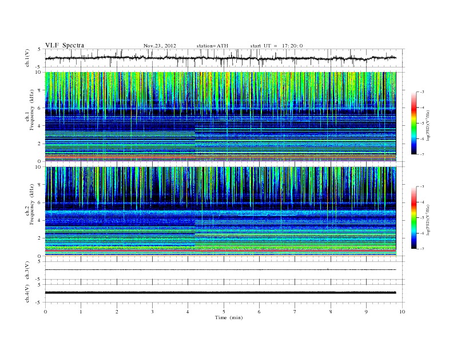This screenshot has height=350, width=453.
Task: Select the date text "Nov.23, 2012"
Action: click(160, 46)
